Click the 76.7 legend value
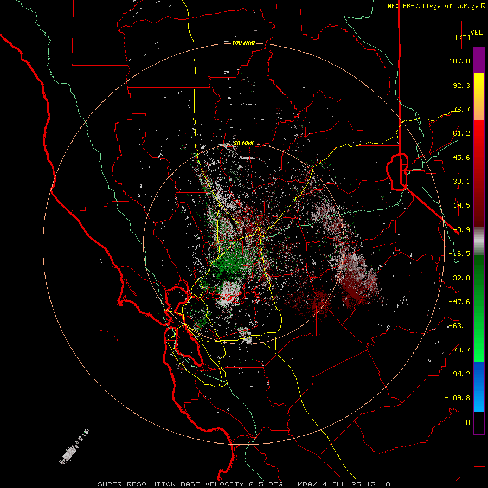The width and height of the screenshot is (488, 488). (x=461, y=109)
